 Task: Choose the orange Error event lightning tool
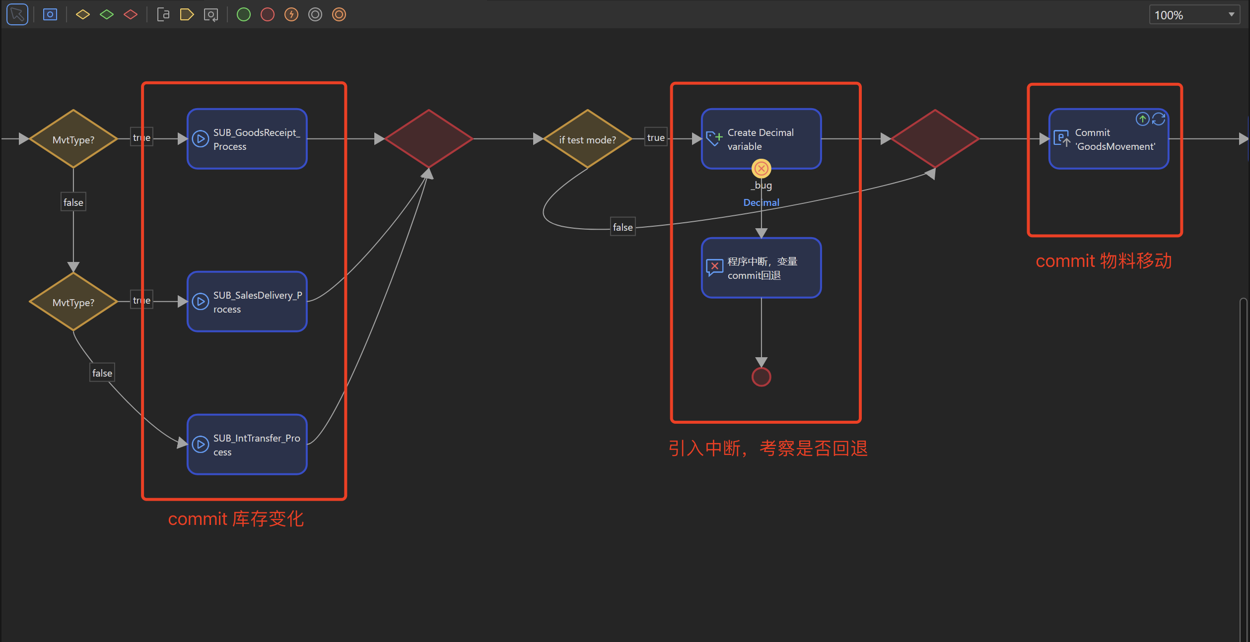[x=291, y=14]
